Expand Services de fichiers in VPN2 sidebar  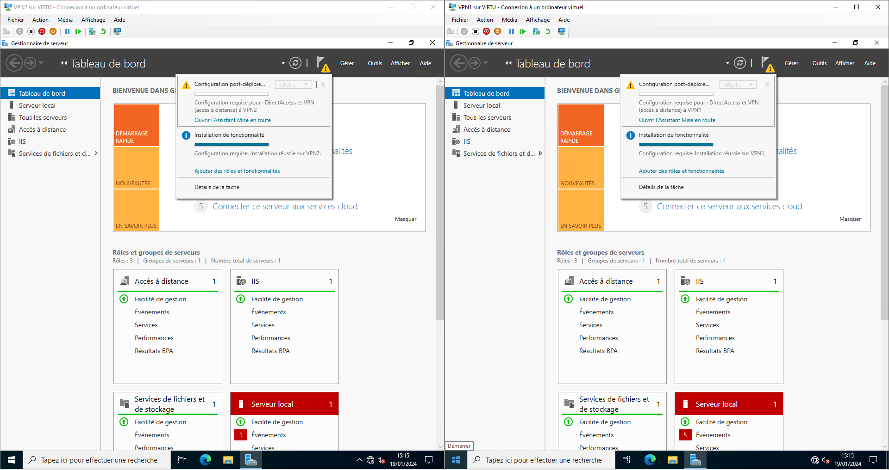96,153
